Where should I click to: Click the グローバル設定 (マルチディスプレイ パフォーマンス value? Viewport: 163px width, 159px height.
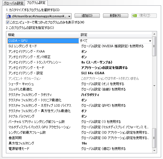point(115,127)
